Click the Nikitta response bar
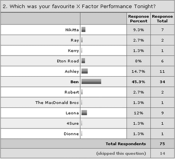175x159 pixels. coord(84,29)
